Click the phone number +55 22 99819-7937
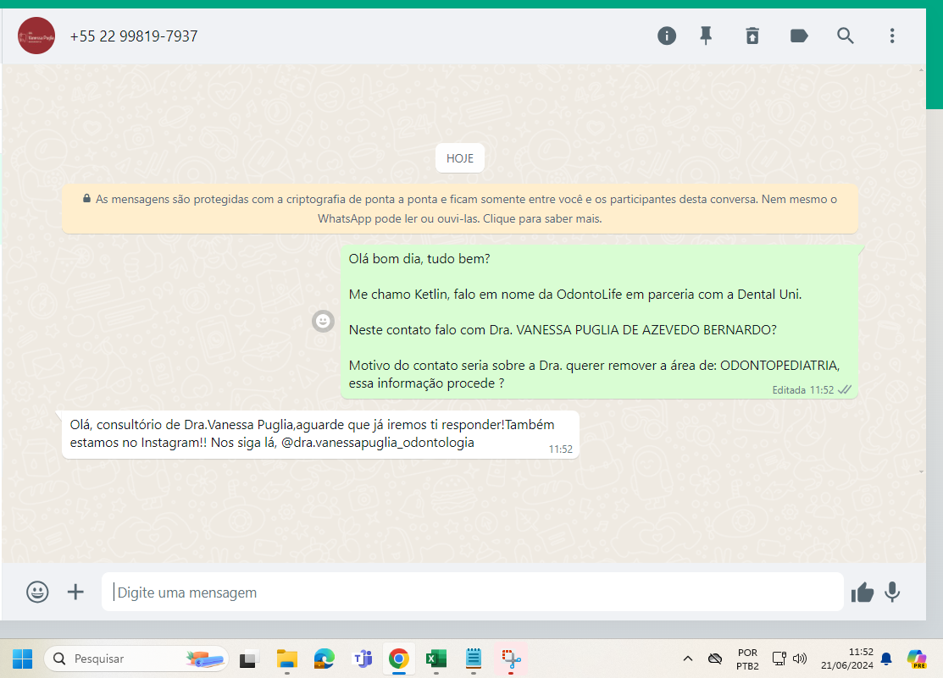The height and width of the screenshot is (678, 943). tap(134, 36)
